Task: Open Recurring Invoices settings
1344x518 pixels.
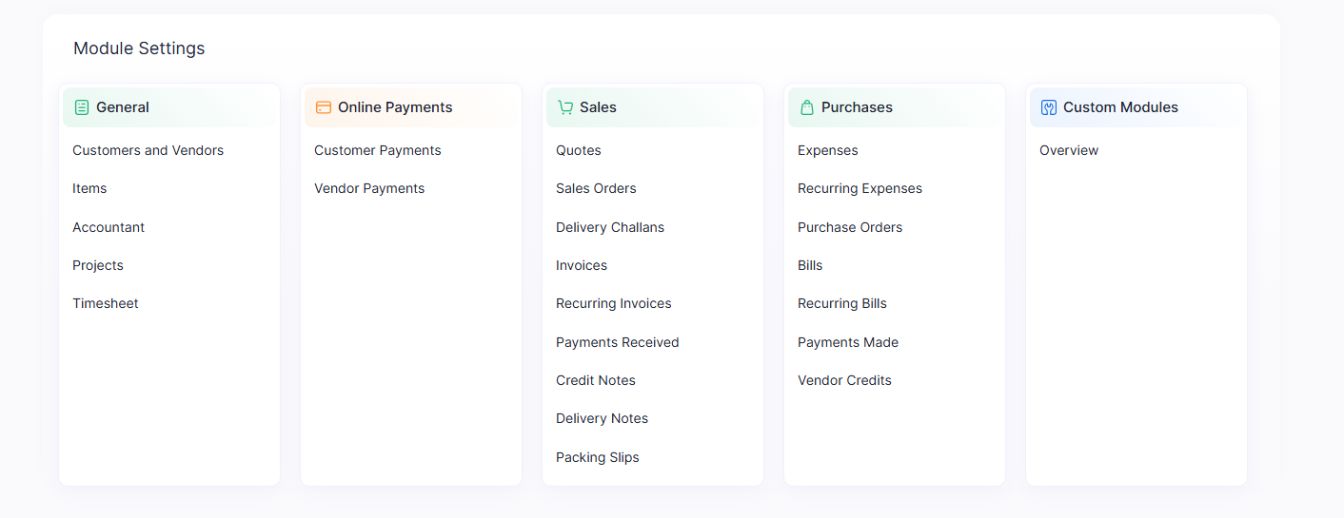Action: pyautogui.click(x=614, y=303)
